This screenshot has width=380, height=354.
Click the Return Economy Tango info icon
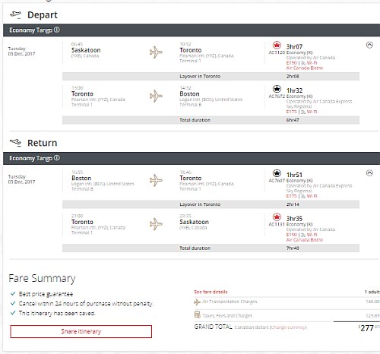[x=57, y=158]
